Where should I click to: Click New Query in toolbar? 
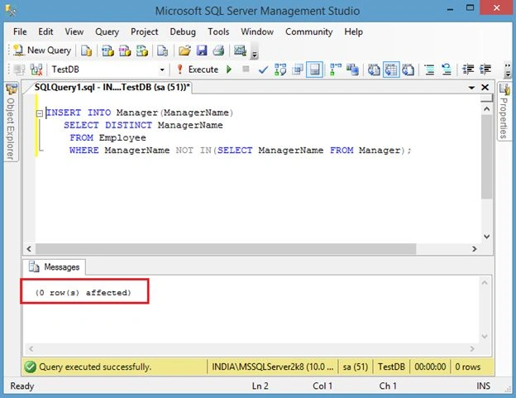tap(42, 50)
